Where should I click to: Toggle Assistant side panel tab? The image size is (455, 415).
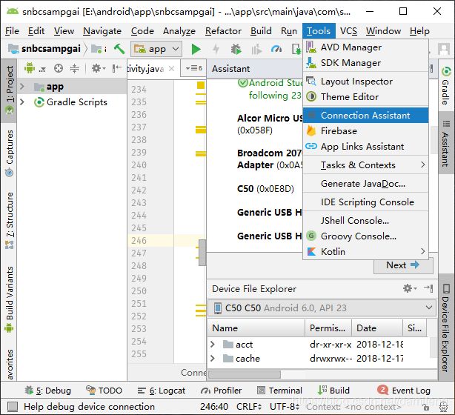[446, 143]
